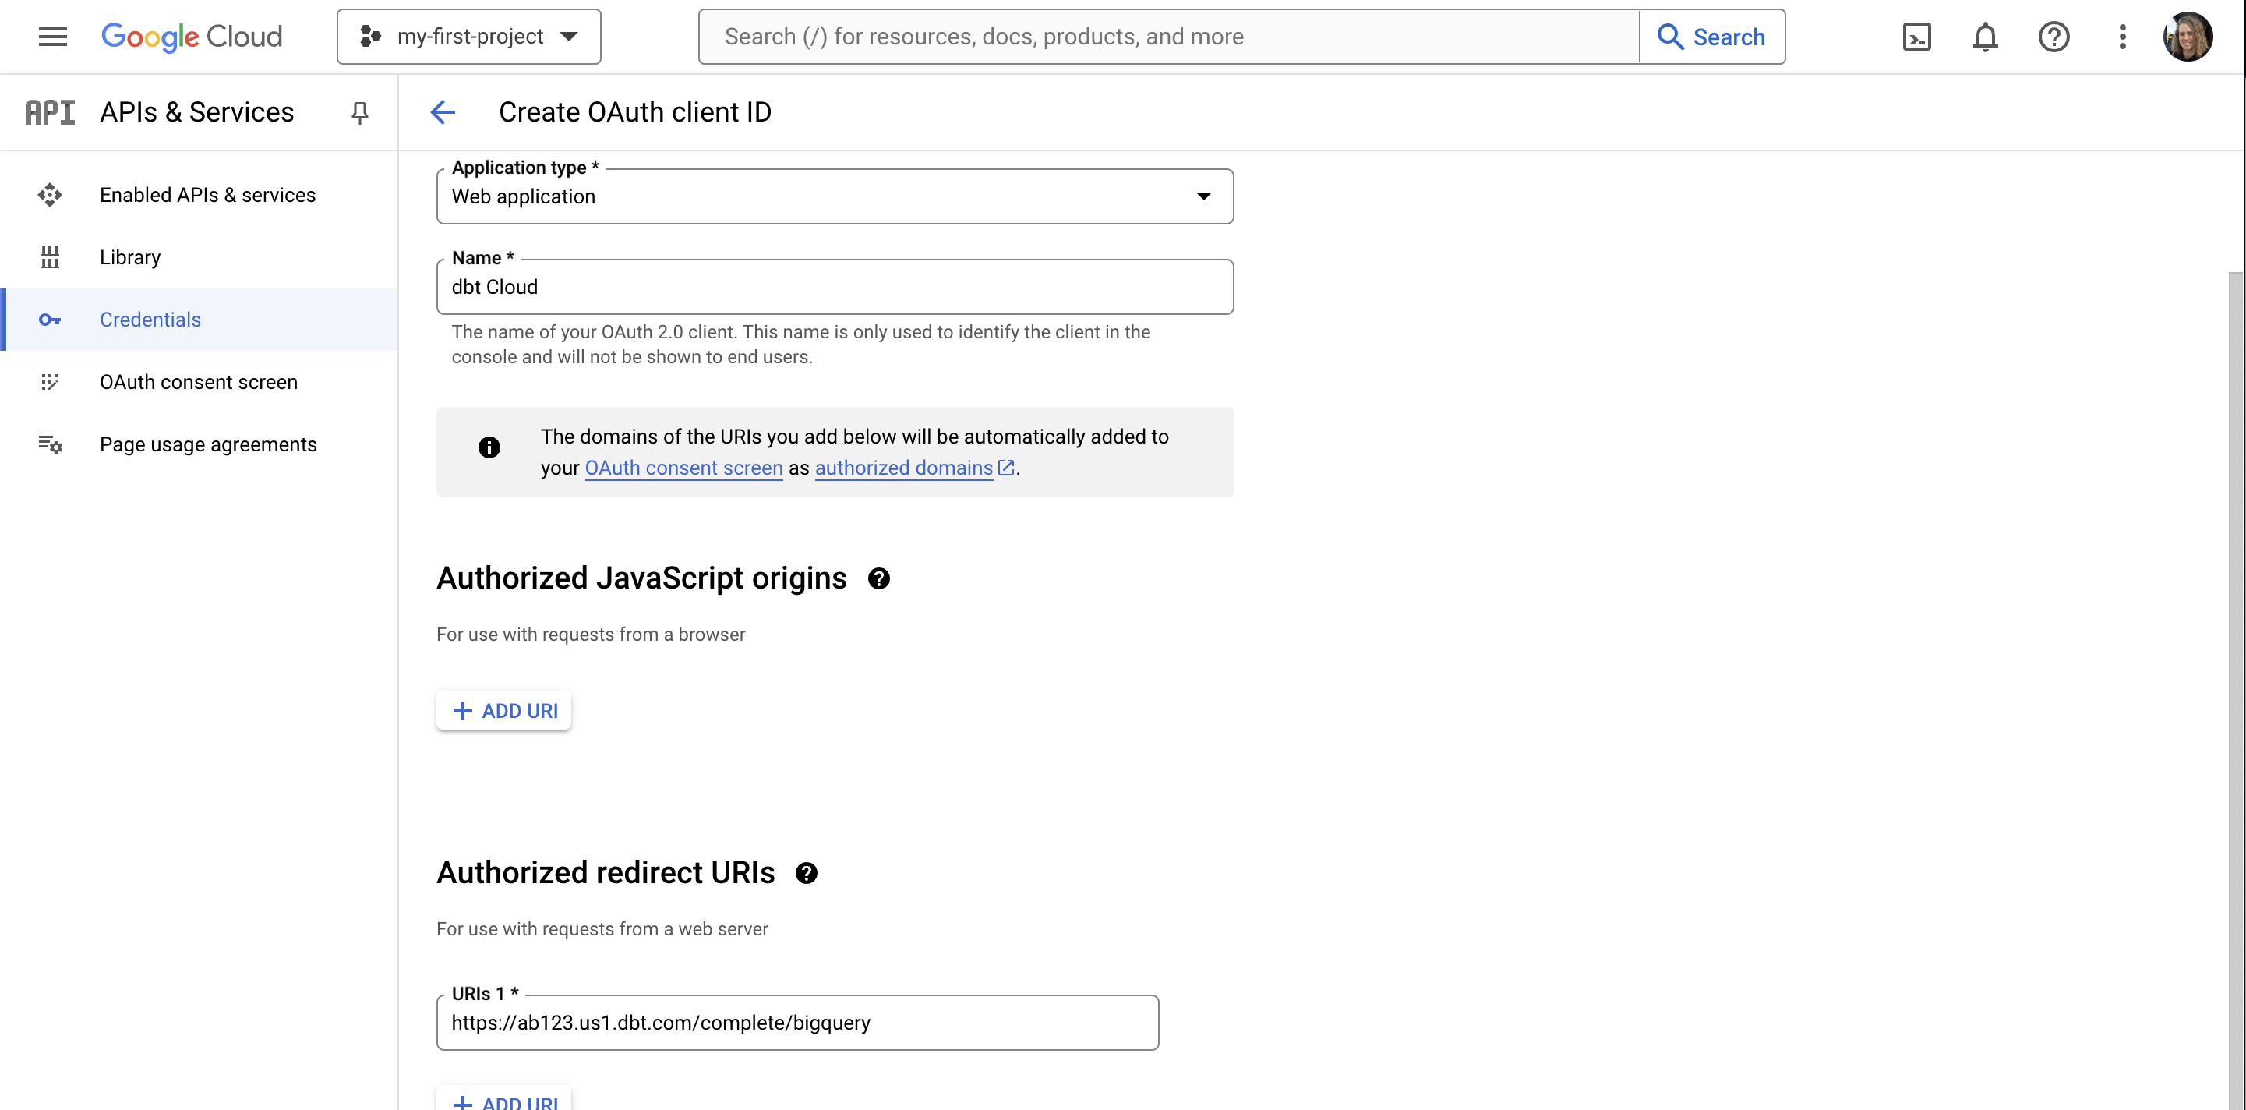Image resolution: width=2246 pixels, height=1110 pixels.
Task: Select OAuth consent screen menu item
Action: (198, 381)
